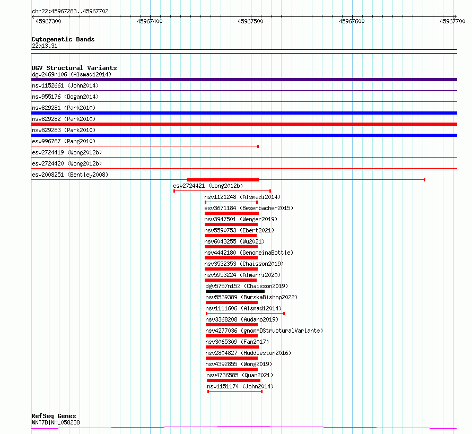Click the thin red line under nsv1151174

click(235, 392)
